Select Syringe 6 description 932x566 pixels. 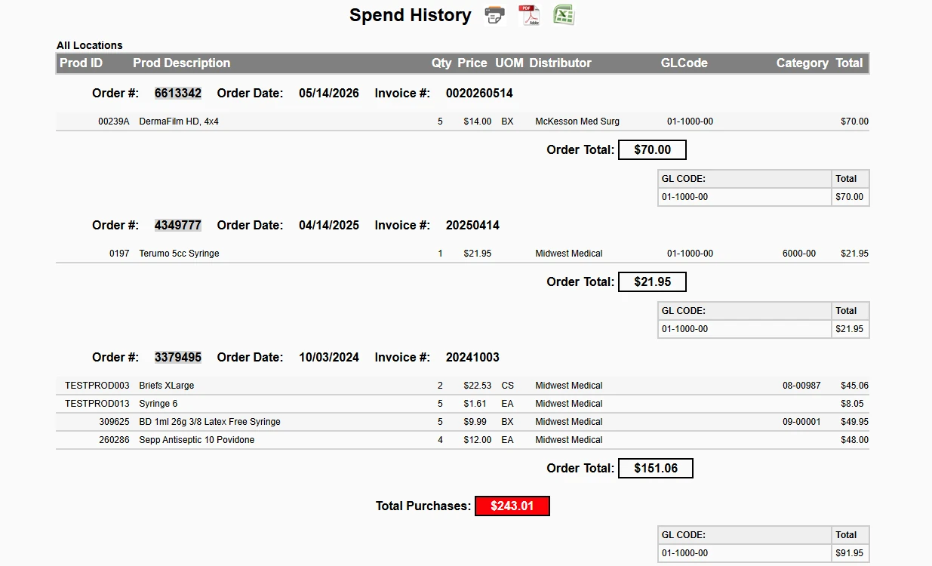pos(158,403)
